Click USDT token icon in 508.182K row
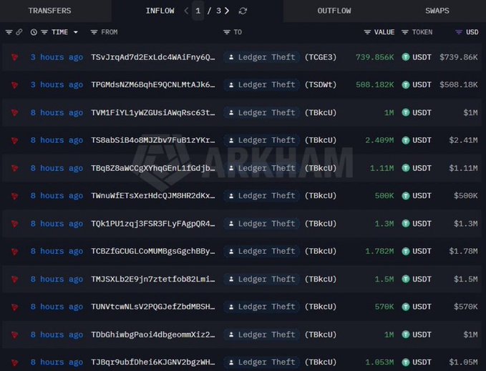The height and width of the screenshot is (371, 486). (406, 85)
